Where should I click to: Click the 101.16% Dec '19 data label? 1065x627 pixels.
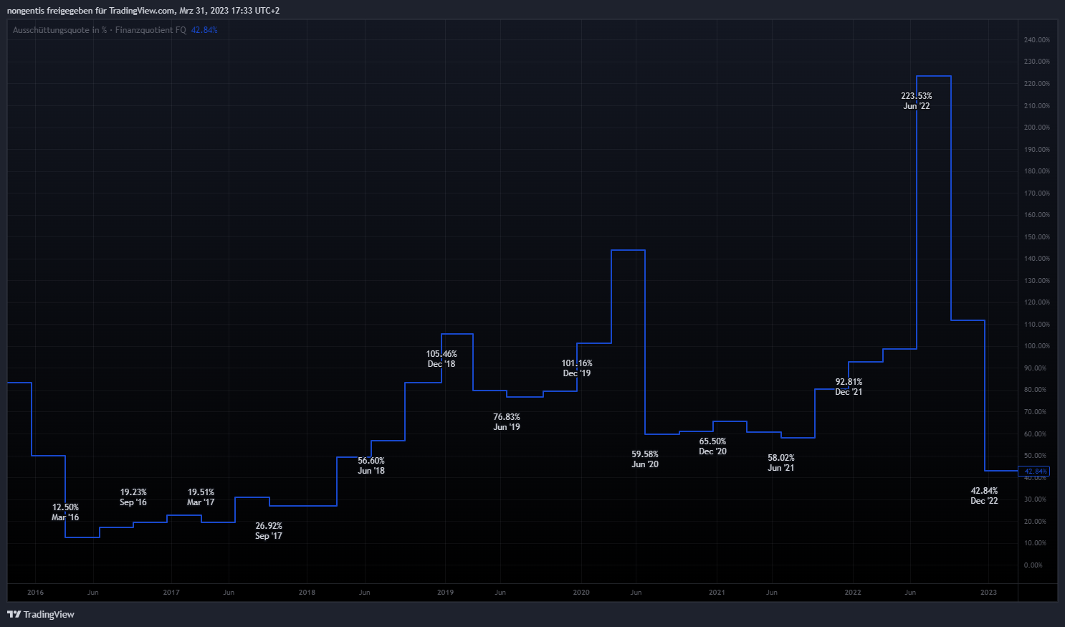click(577, 368)
